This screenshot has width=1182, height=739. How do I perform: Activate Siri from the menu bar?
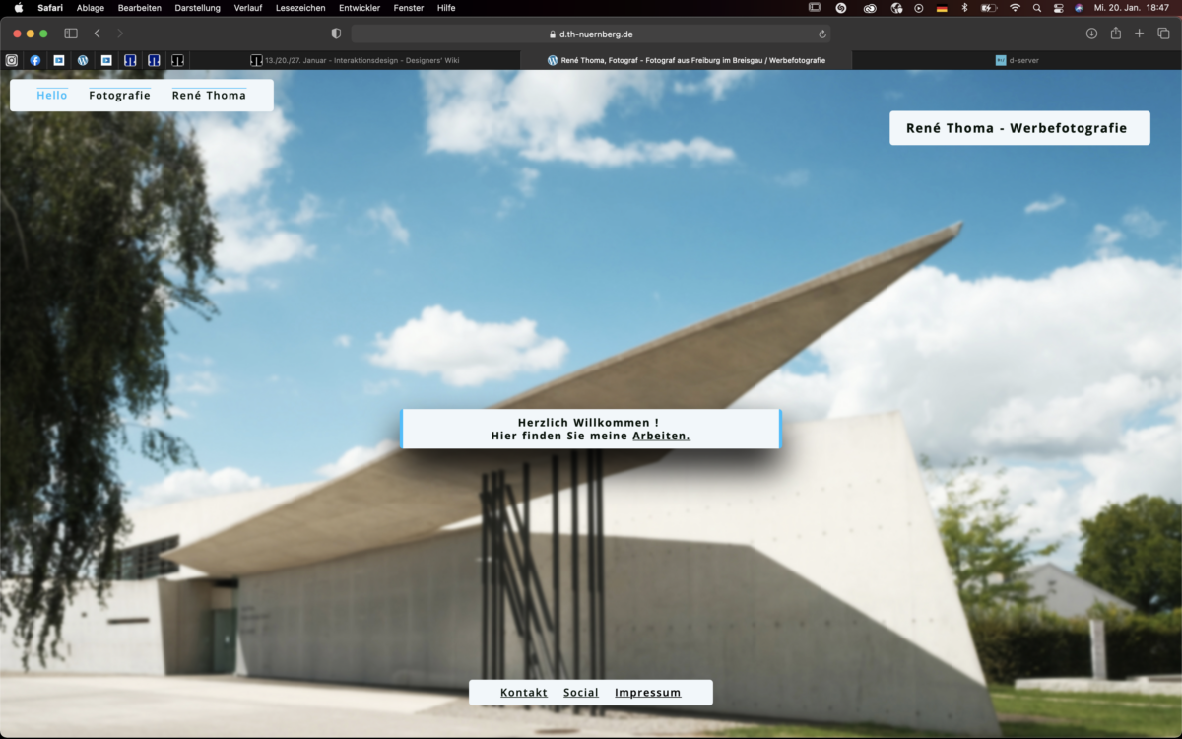click(x=1079, y=8)
